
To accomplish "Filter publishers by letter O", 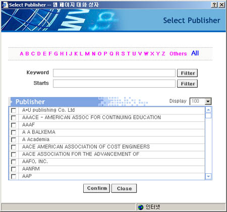I will click(x=99, y=54).
